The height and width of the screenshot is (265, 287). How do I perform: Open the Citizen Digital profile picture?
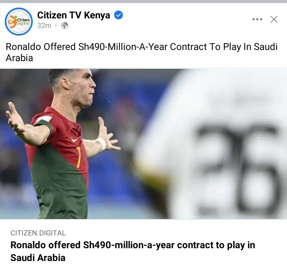click(x=19, y=22)
